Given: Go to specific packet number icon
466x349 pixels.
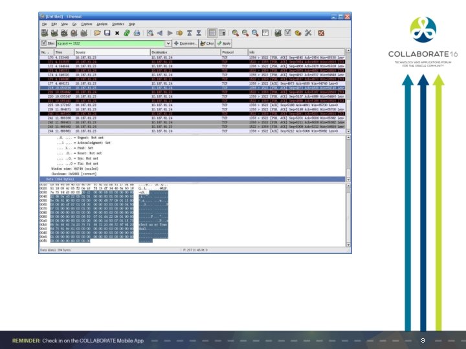Looking at the screenshot, I should point(179,33).
